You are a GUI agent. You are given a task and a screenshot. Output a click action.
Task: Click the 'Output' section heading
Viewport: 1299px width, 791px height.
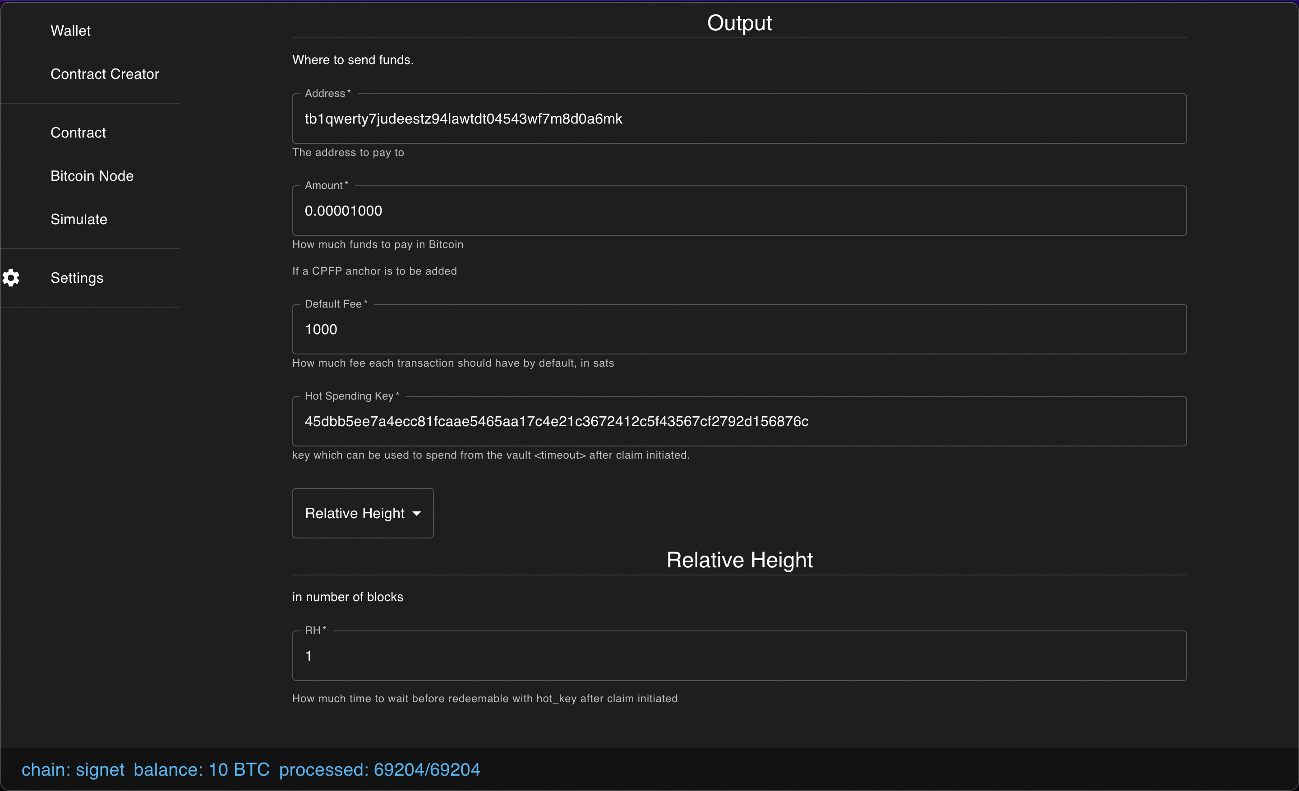[739, 23]
